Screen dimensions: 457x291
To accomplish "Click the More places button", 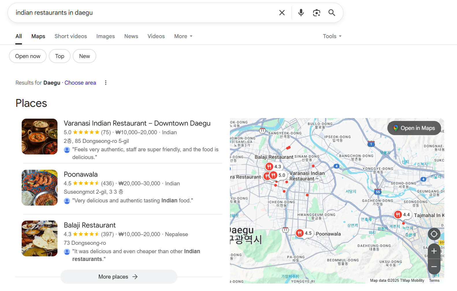I will coord(118,277).
